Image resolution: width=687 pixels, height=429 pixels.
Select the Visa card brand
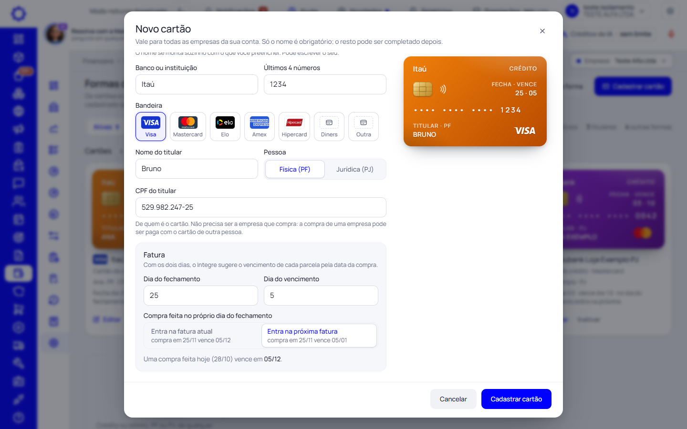(151, 126)
